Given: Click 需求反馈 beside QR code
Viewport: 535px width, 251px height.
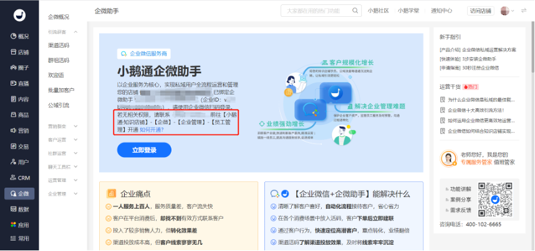Looking at the screenshot, I should (x=461, y=210).
